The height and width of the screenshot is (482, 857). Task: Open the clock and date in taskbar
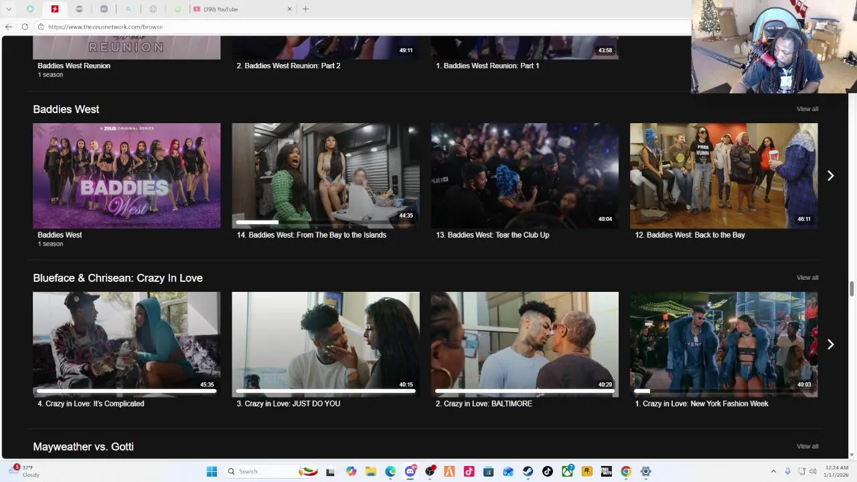[836, 471]
